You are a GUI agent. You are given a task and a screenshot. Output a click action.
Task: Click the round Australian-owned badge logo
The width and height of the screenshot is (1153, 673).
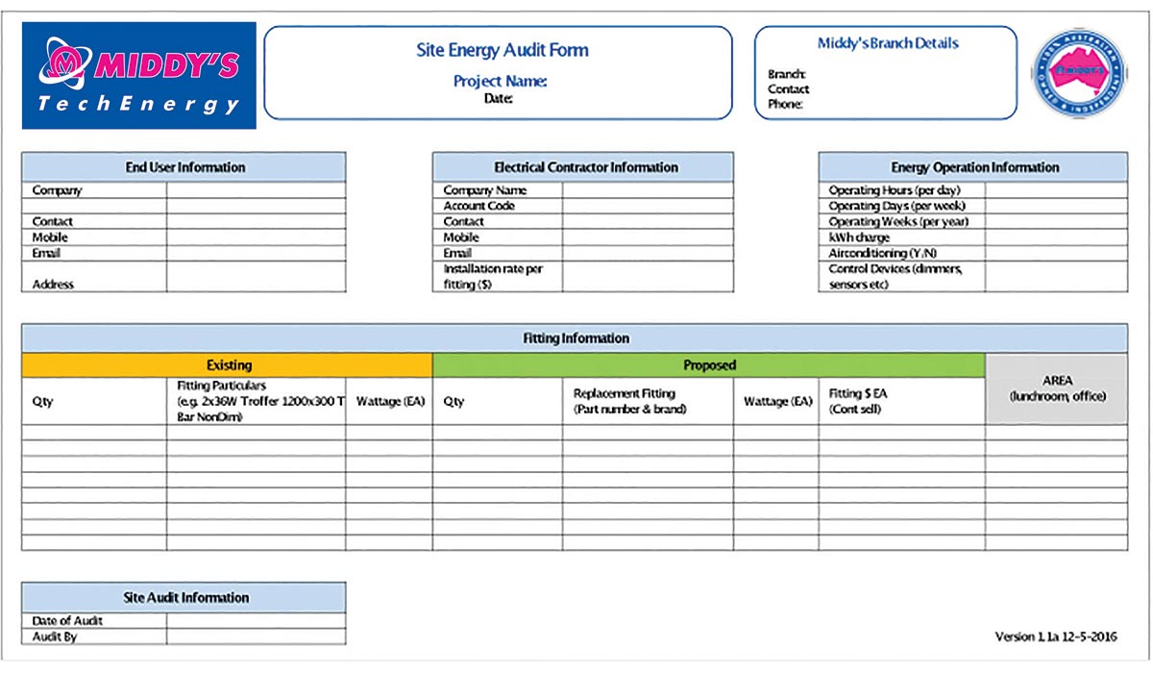[1081, 73]
